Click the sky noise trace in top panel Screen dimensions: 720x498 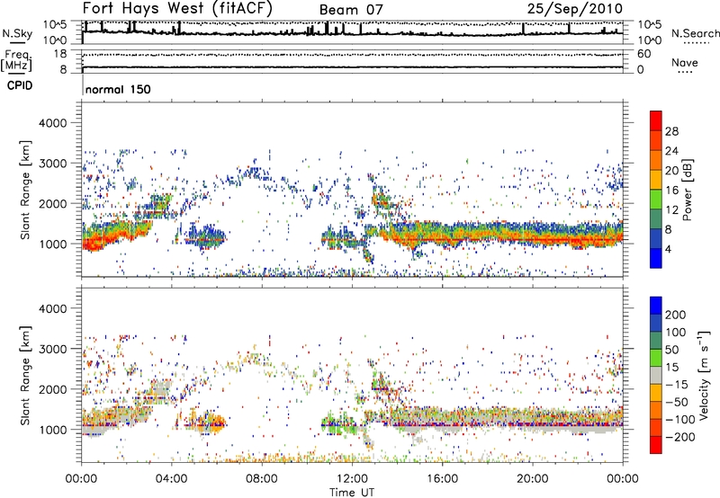tap(352, 32)
